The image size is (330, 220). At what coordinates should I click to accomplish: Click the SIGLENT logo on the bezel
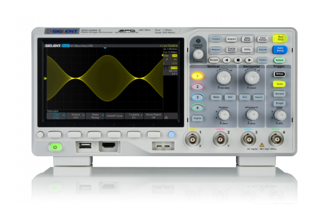(x=62, y=31)
